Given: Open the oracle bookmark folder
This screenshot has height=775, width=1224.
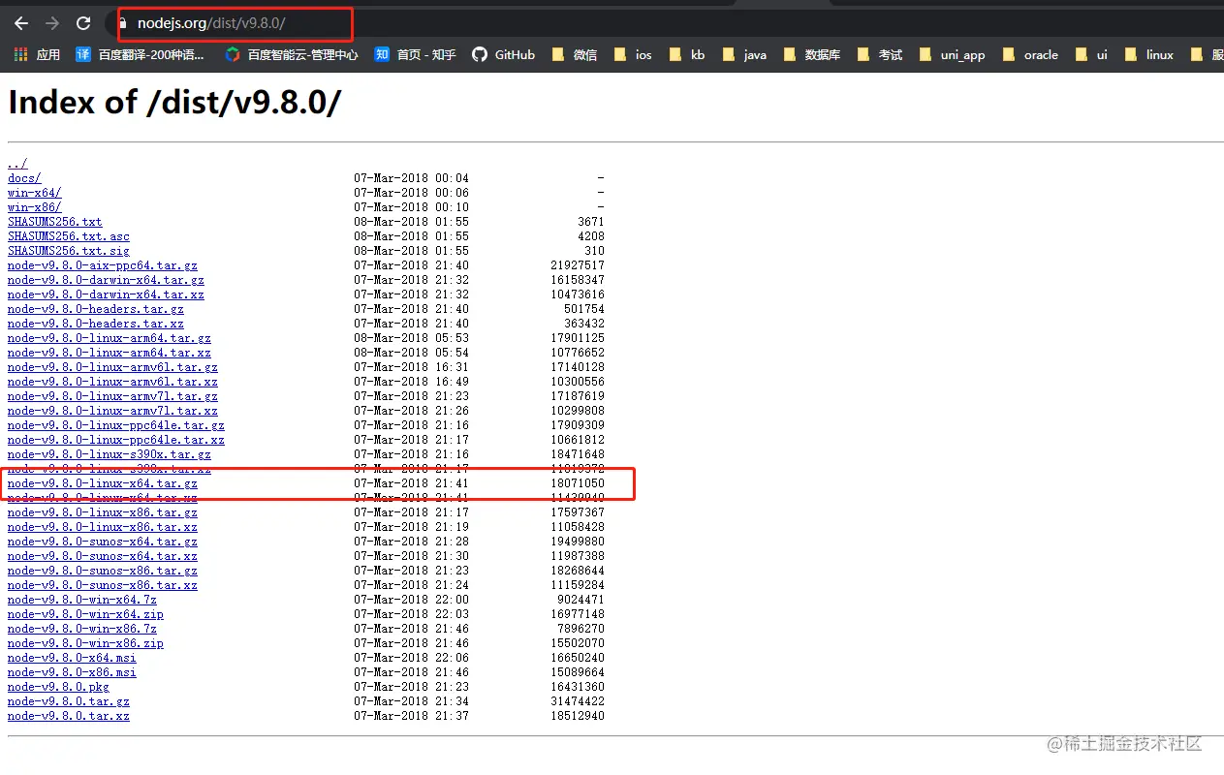Looking at the screenshot, I should 1030,55.
